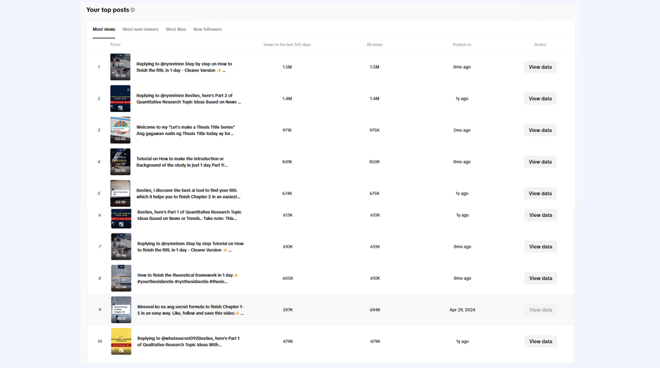660x368 pixels.
Task: Click the info icon beside Your top posts
Action: pos(133,10)
